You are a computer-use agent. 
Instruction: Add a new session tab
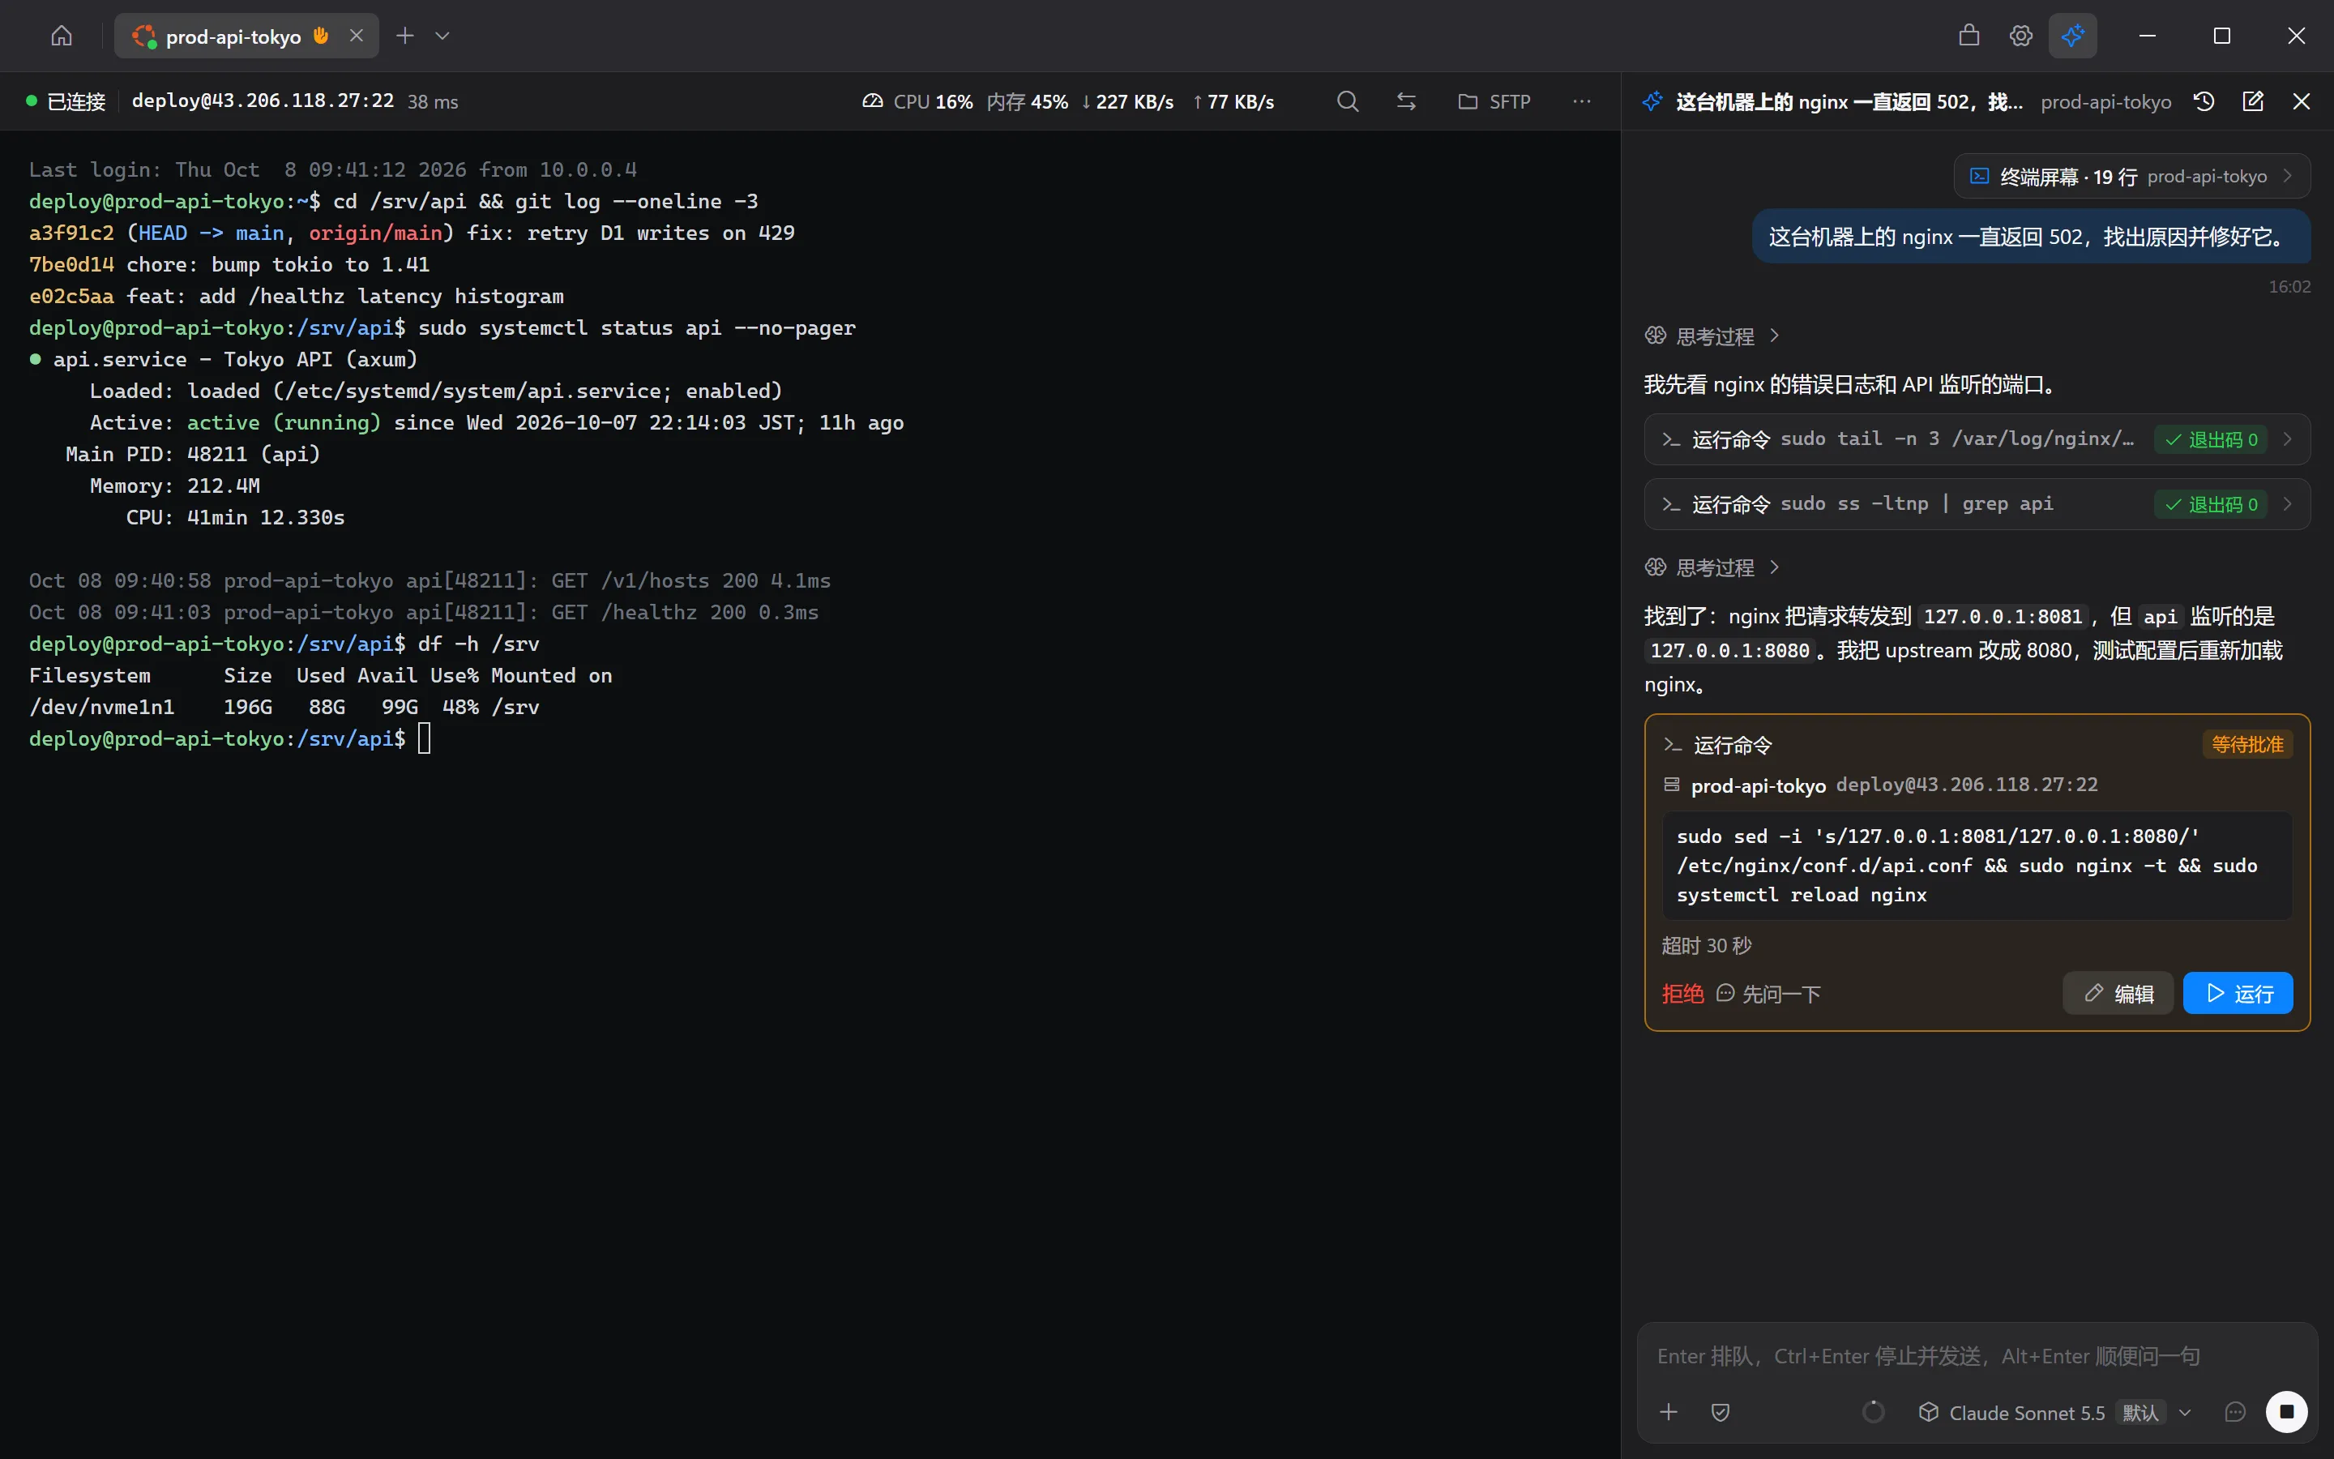tap(405, 36)
